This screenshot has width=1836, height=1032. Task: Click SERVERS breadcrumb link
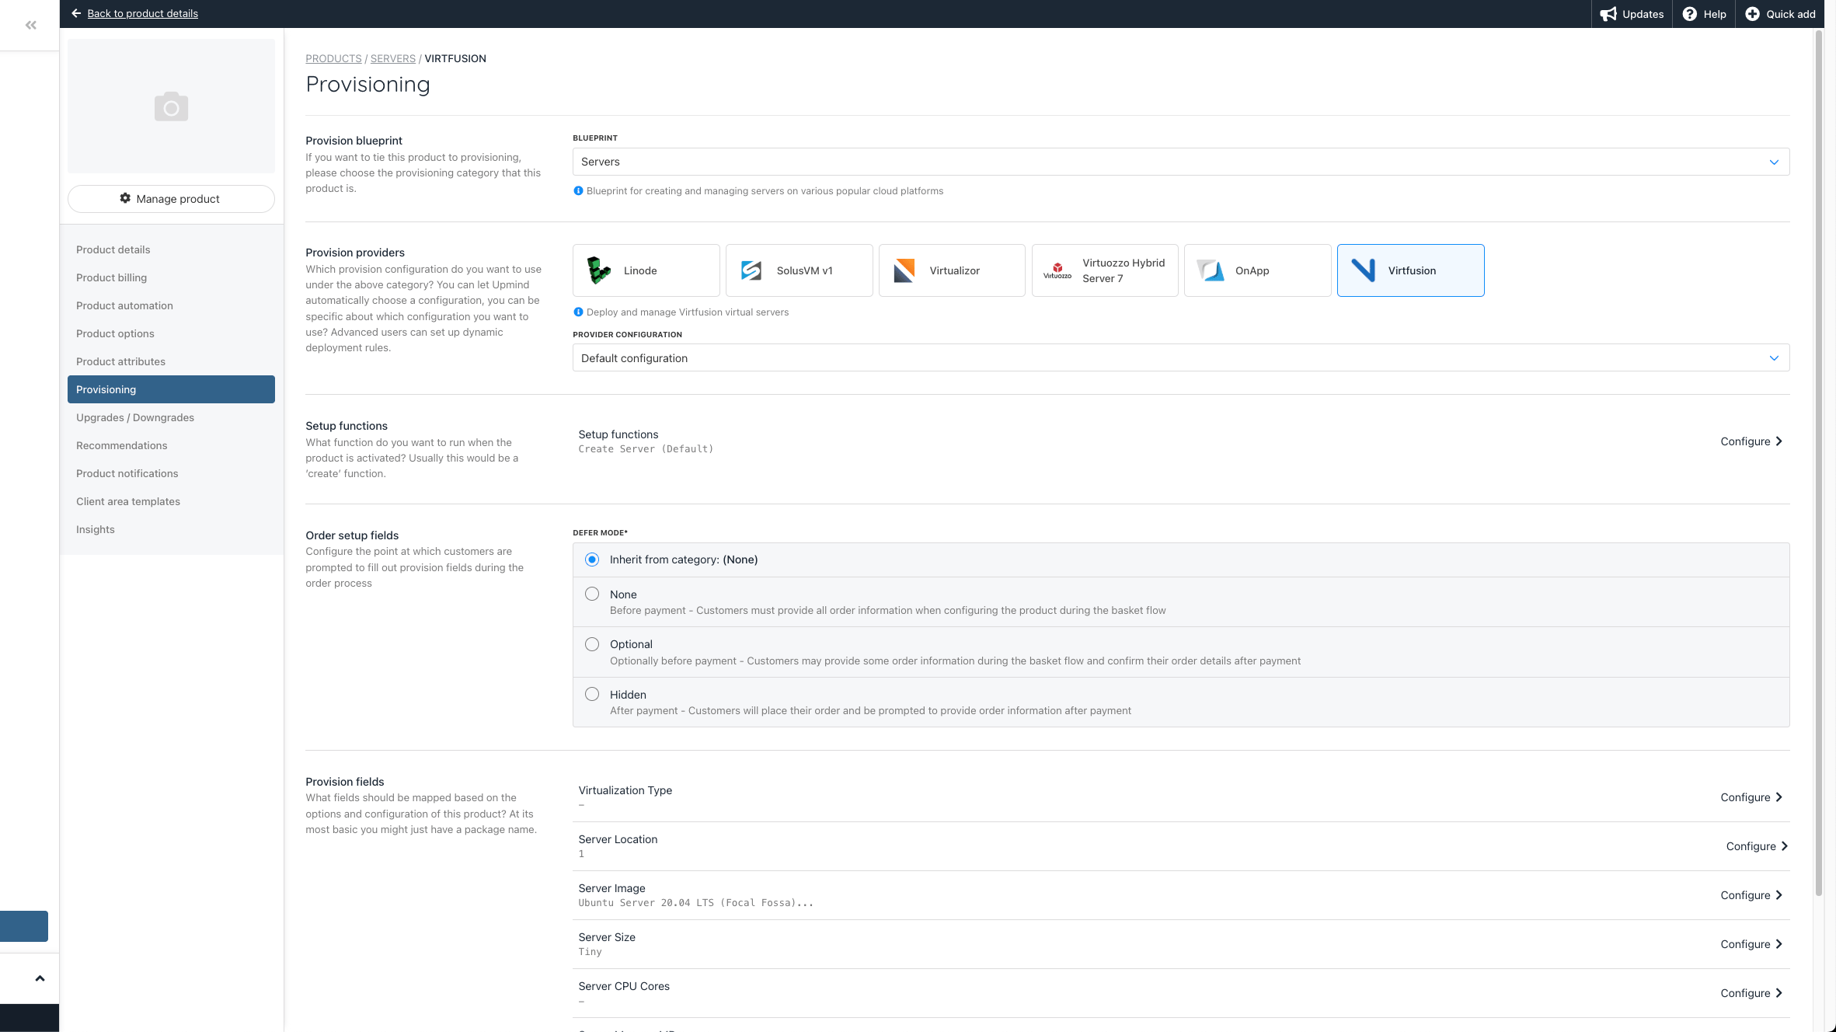pos(392,58)
